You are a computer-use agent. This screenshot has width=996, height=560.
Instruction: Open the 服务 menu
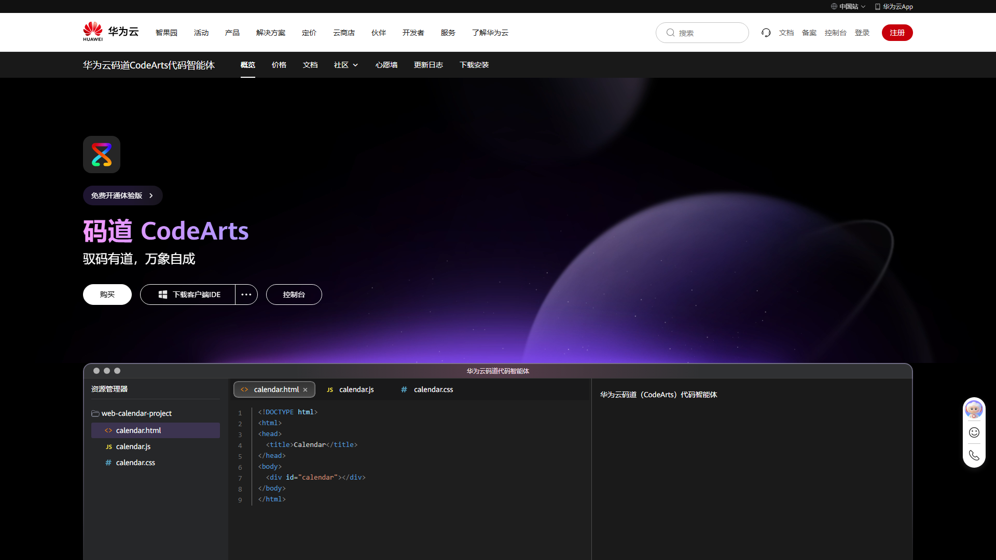tap(448, 33)
